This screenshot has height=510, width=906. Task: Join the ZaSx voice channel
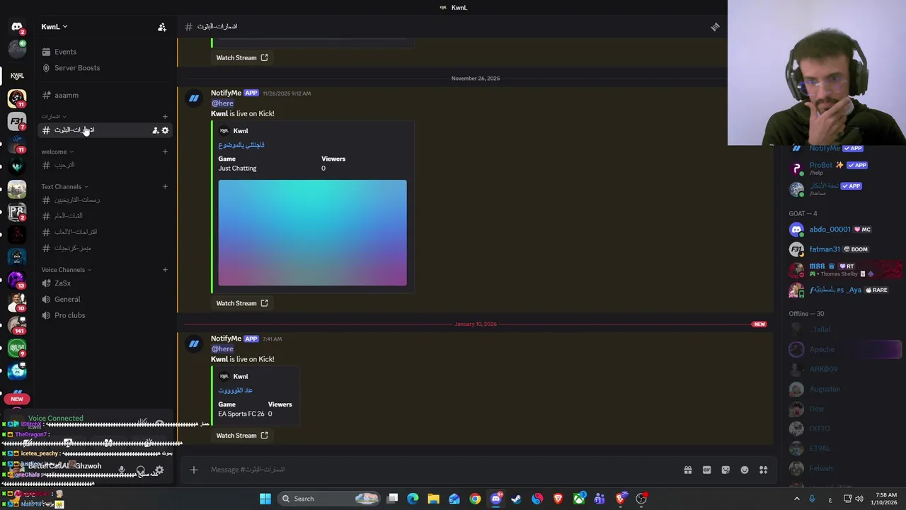tap(105, 283)
